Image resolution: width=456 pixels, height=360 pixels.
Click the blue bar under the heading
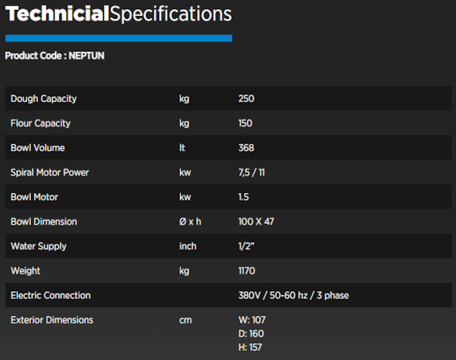[119, 39]
